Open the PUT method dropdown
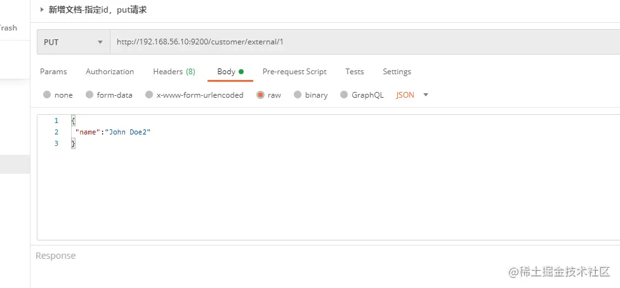Viewport: 620px width, 288px height. [x=74, y=42]
